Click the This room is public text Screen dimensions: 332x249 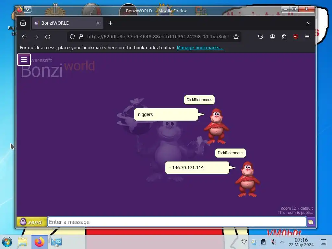pyautogui.click(x=295, y=213)
